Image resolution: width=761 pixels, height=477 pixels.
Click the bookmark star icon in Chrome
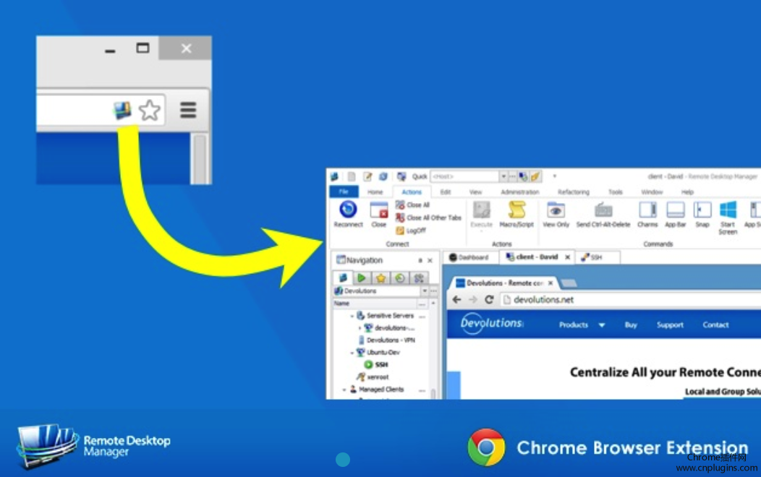pos(150,110)
